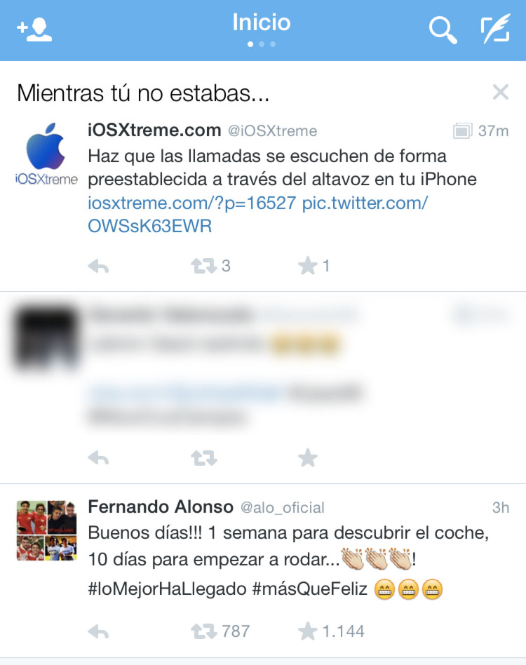Reply to the iOSXtreme tweet

(98, 267)
